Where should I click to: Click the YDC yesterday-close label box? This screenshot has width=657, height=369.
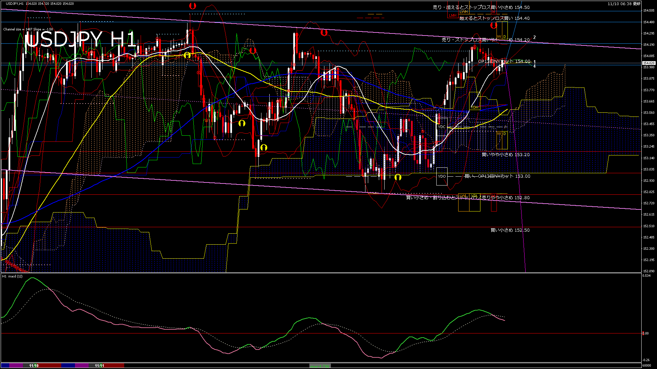point(442,127)
